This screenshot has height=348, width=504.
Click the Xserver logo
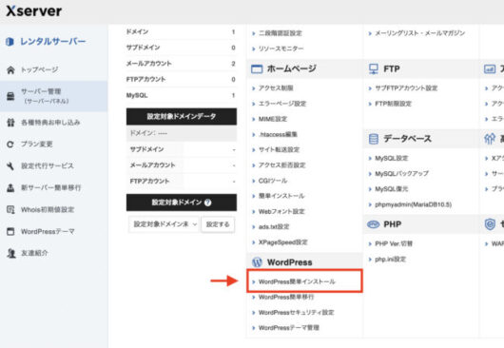pyautogui.click(x=33, y=11)
